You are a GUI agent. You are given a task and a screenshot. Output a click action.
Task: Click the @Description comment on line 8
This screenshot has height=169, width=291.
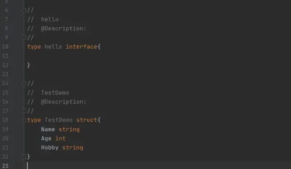click(x=63, y=29)
